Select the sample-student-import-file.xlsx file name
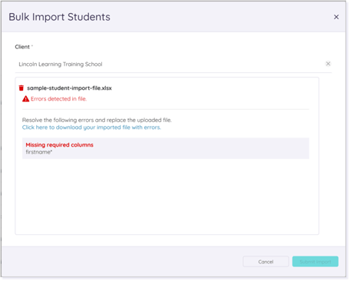350x281 pixels. click(69, 88)
